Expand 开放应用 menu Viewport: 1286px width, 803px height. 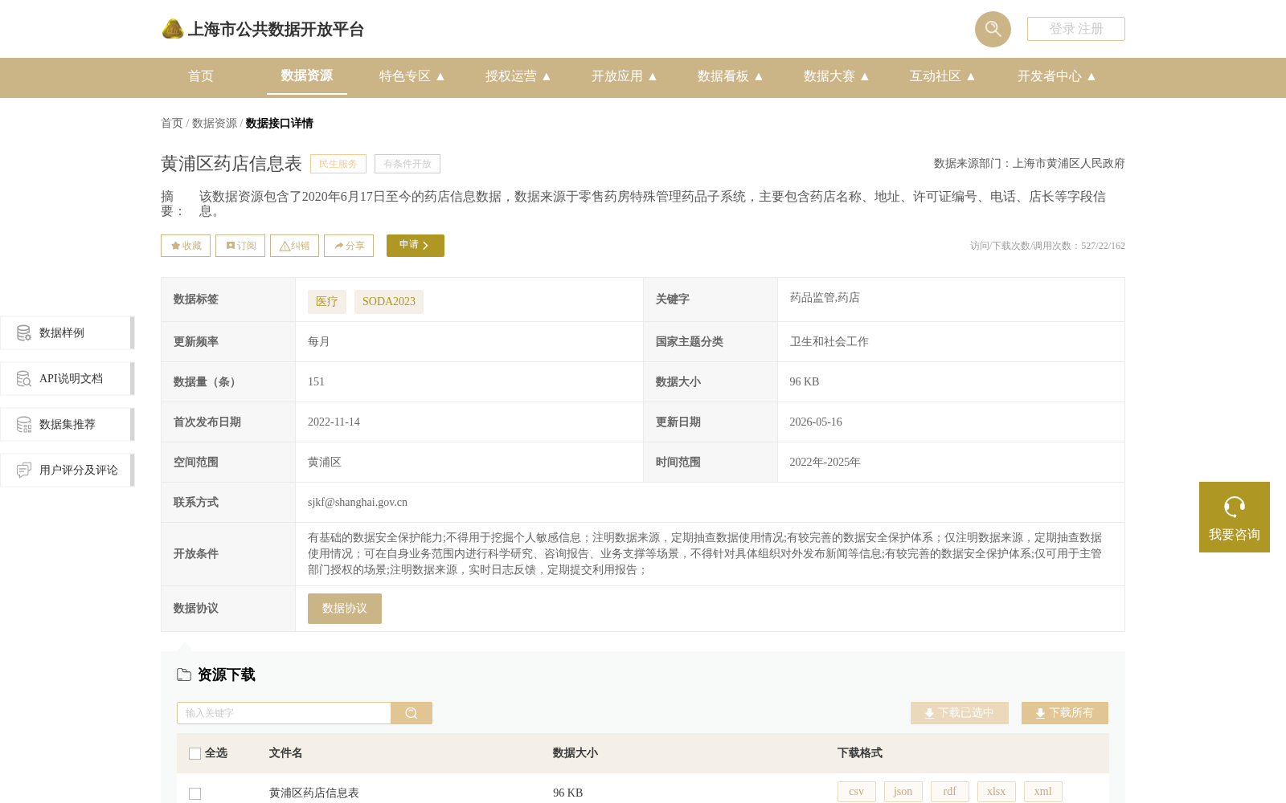(625, 76)
